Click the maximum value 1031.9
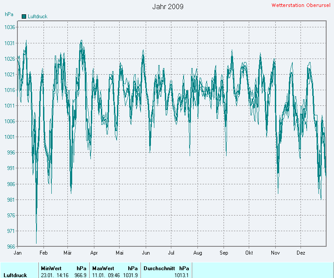Viewport: 334px width, 278px height. [130, 275]
